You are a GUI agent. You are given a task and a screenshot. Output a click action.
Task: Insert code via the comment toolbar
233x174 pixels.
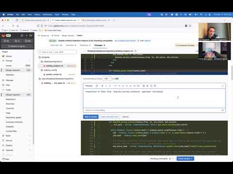click(x=119, y=86)
